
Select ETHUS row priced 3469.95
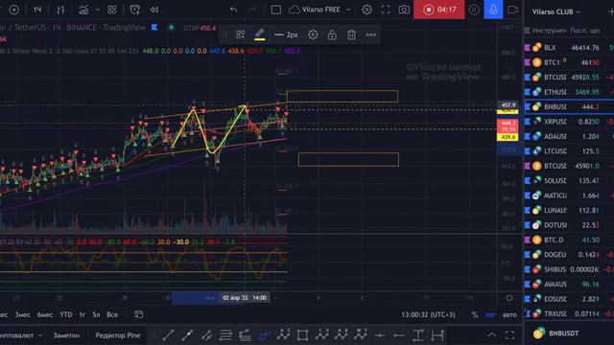[569, 92]
